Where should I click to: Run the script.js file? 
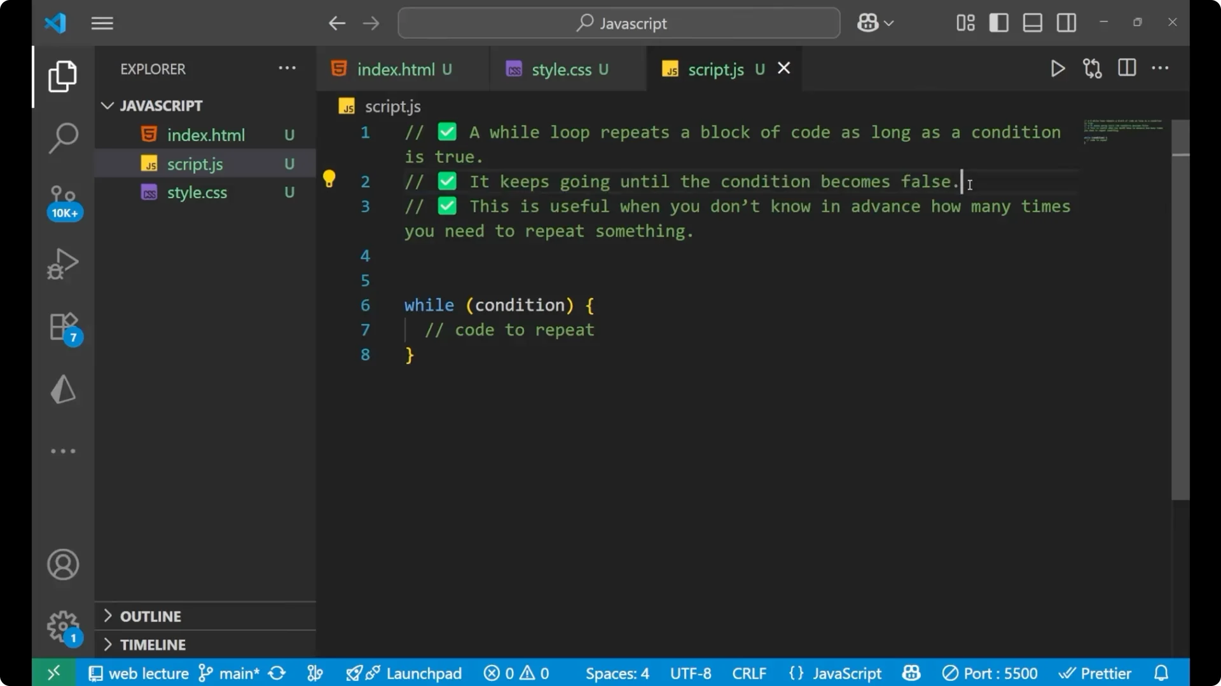coord(1058,69)
